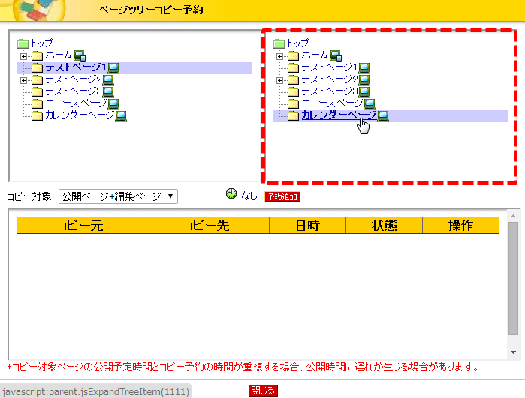Expand テストページ2 in the left source tree

pos(23,80)
